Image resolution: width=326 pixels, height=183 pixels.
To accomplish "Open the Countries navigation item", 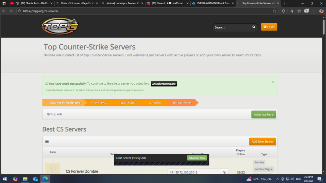I will (155, 103).
